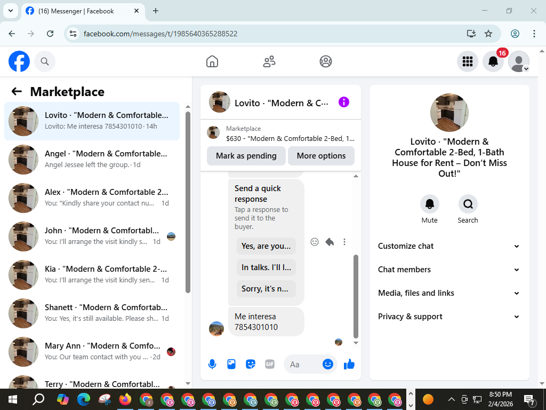Send quick response 'Yes, are you...'
Viewport: 546px width, 410px height.
[266, 246]
